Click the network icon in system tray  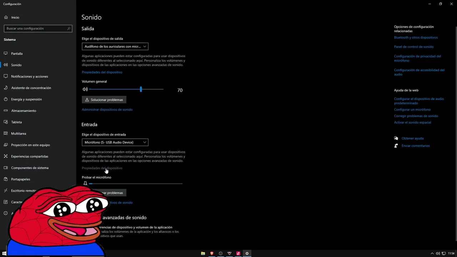[x=444, y=253]
